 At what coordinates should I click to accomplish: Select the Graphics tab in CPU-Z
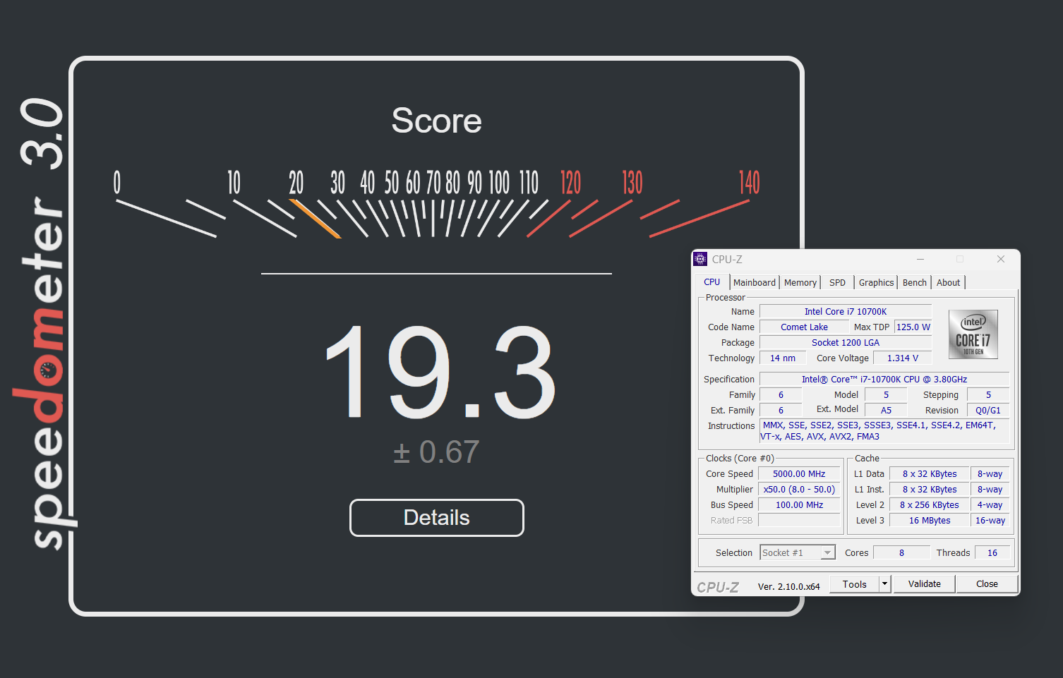876,282
